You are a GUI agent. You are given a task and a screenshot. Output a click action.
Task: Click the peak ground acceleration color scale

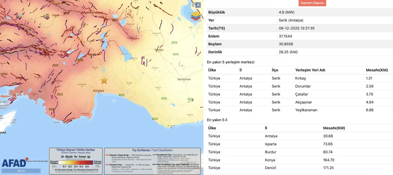click(x=76, y=163)
